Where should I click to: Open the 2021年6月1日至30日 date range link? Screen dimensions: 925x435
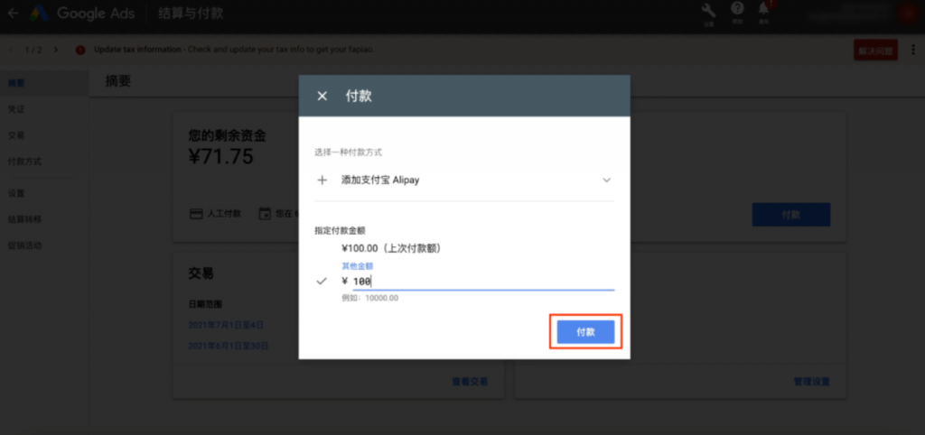coord(228,346)
